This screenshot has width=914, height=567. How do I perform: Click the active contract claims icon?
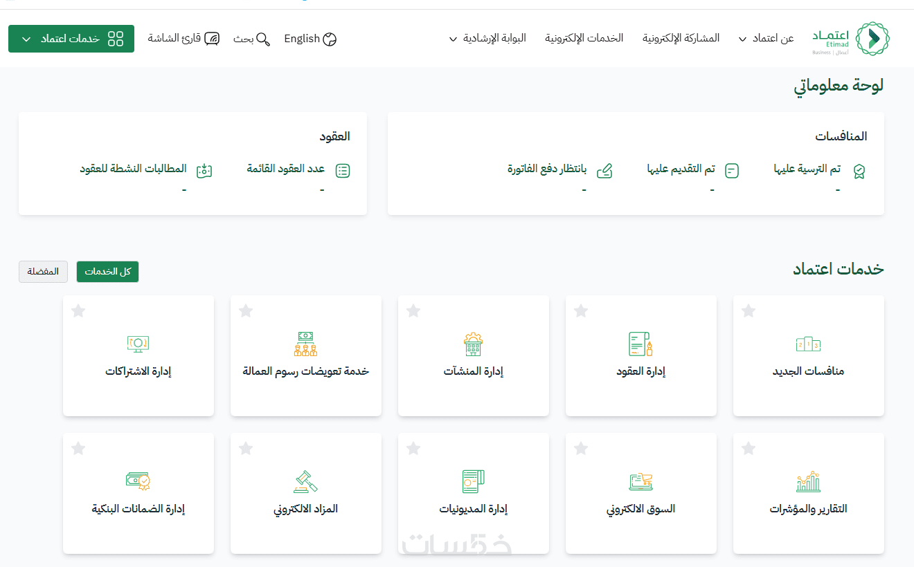(204, 171)
